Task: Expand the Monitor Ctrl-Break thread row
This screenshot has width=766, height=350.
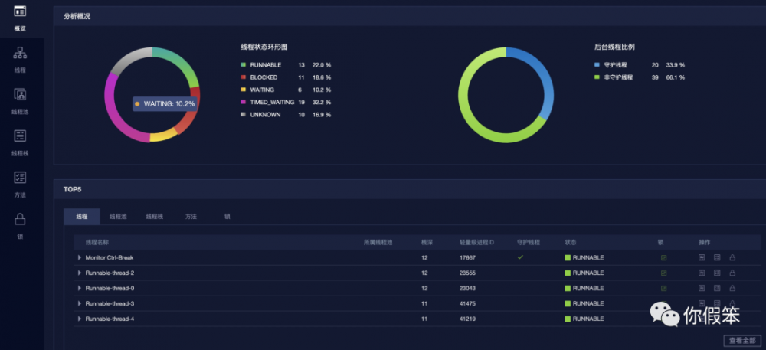Action: (x=80, y=258)
